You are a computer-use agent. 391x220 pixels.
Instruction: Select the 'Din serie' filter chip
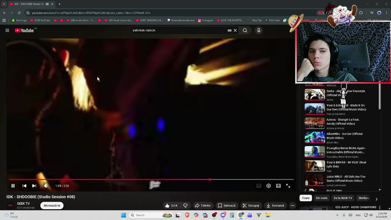(x=322, y=198)
